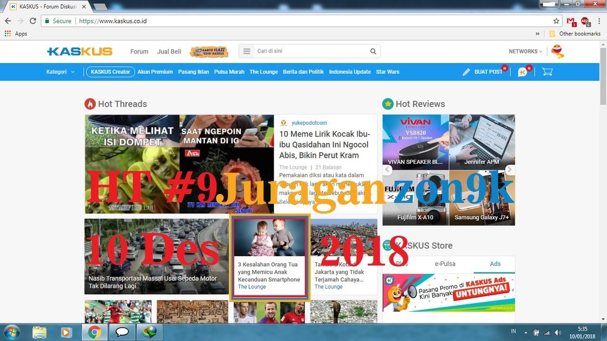Open 3 Kesalahan Orang Tua thread

pyautogui.click(x=270, y=258)
